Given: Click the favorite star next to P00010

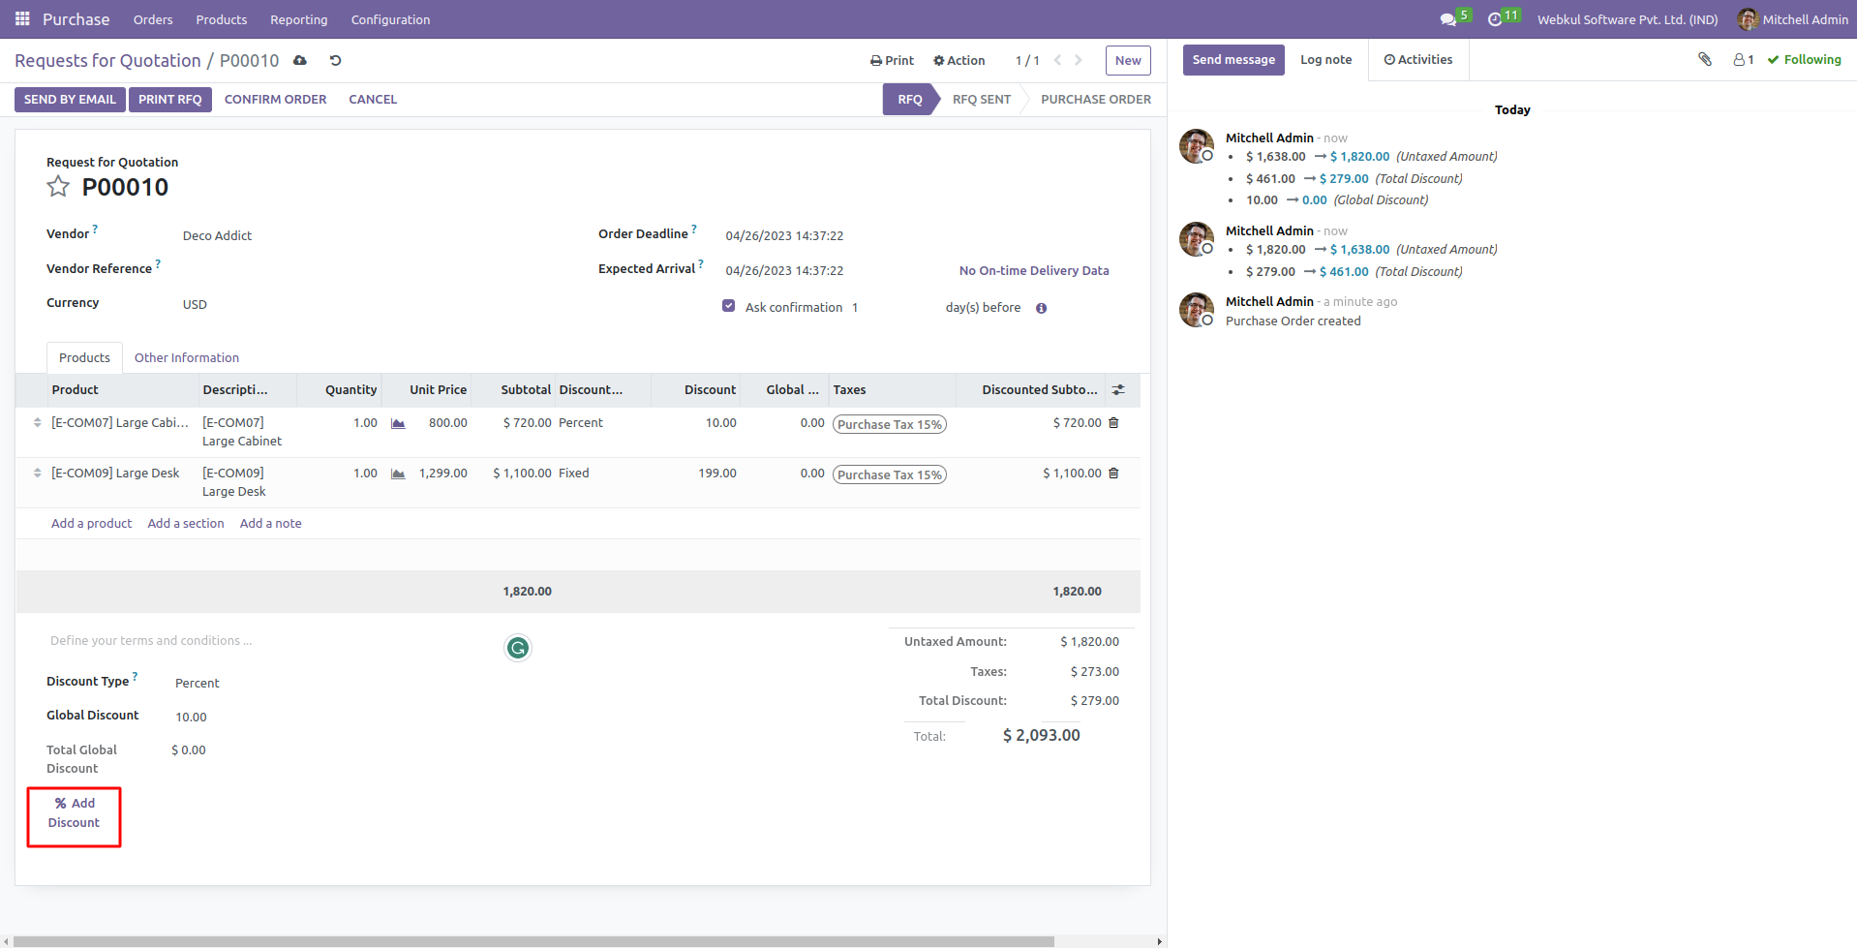Looking at the screenshot, I should [58, 187].
